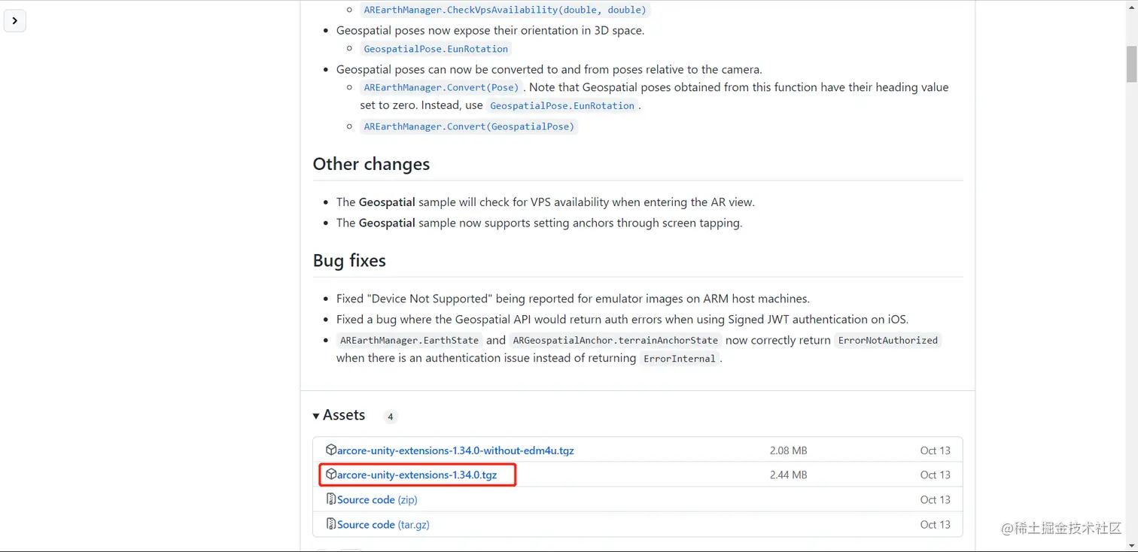The width and height of the screenshot is (1138, 552).
Task: Download the Source code (zip) archive
Action: tap(377, 500)
